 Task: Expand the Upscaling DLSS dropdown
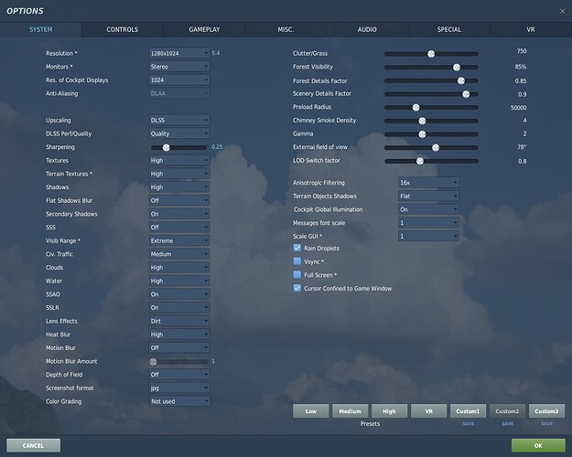pyautogui.click(x=179, y=121)
